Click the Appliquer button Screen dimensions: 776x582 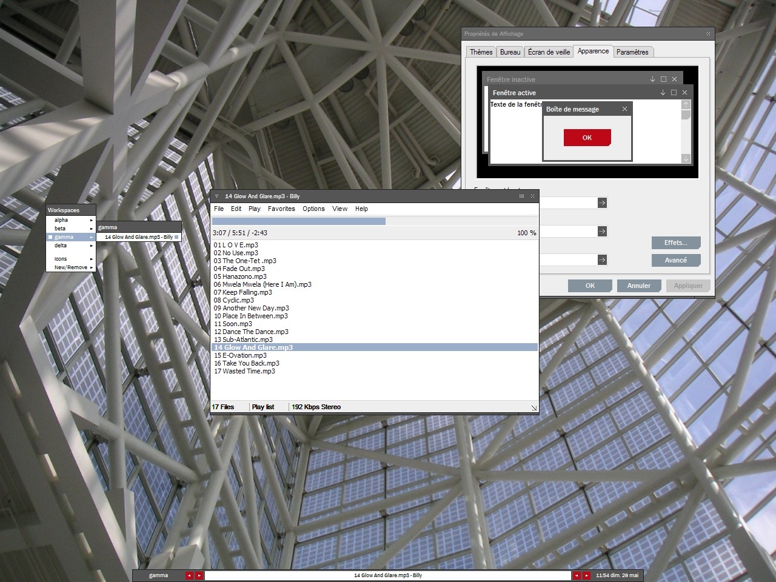(x=688, y=286)
